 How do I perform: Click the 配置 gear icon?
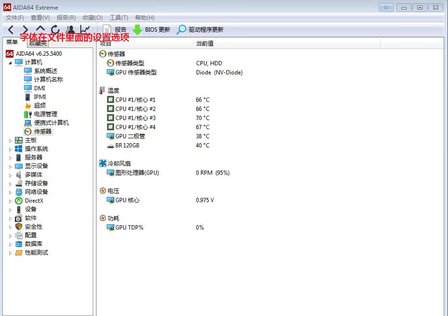pos(19,235)
